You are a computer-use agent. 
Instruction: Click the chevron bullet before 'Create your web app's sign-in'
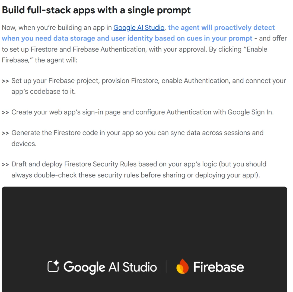click(5, 112)
